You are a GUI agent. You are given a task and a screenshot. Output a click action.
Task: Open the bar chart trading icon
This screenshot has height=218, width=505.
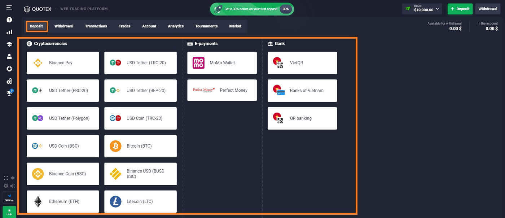point(9,32)
